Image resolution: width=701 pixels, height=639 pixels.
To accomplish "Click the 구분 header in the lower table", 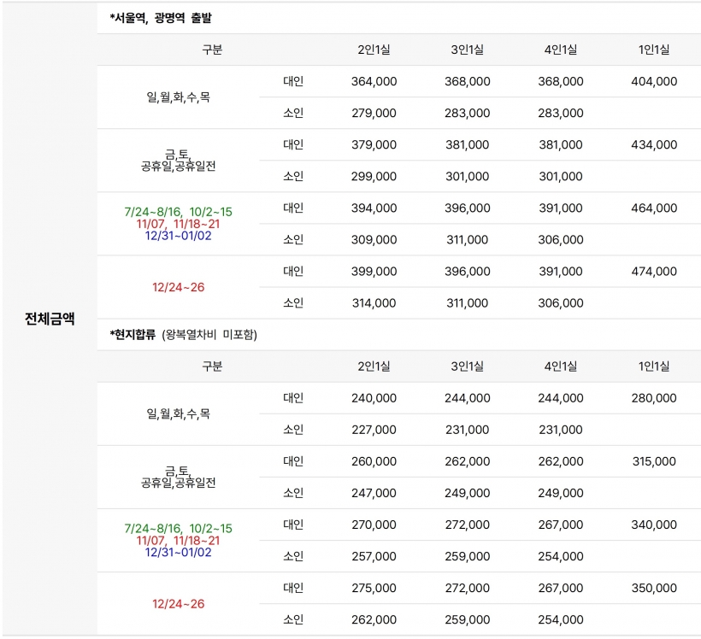I will pos(212,366).
